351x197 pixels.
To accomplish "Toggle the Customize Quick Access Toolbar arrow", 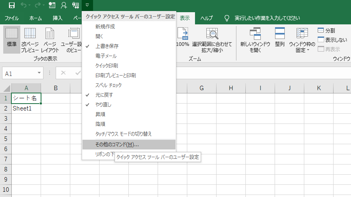I will point(87,5).
